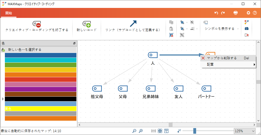Click the code frequency 123 icon
Screen dimensions: 261x135
pos(206,22)
